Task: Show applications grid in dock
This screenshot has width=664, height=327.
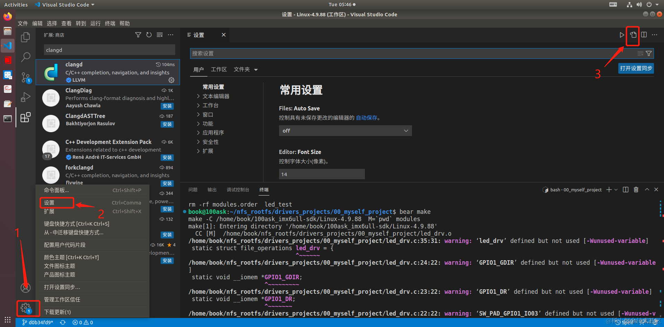Action: [8, 320]
